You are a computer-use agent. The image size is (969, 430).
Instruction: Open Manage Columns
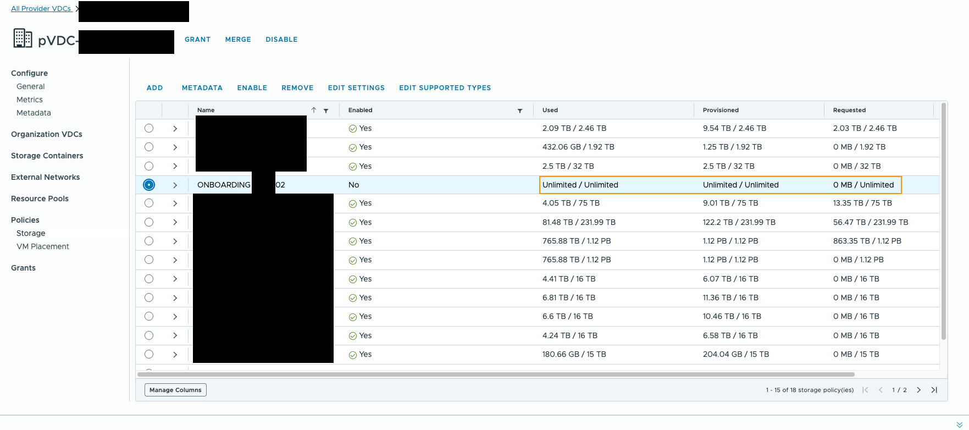tap(175, 390)
